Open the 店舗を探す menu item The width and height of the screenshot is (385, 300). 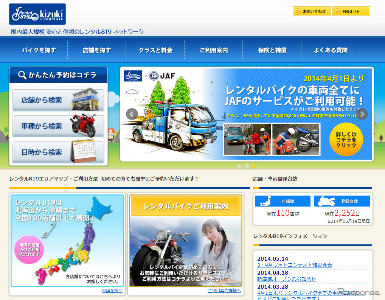(x=97, y=50)
